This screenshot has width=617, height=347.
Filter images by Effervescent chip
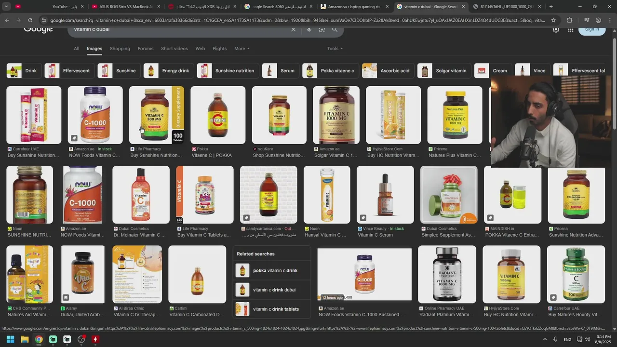69,71
